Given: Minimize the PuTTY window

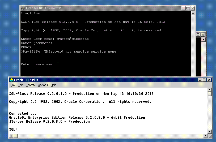Looking at the screenshot, I should 183,8.
